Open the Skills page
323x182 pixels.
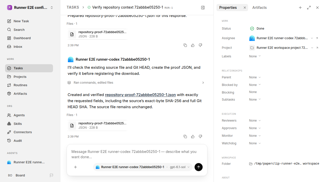click(29, 124)
